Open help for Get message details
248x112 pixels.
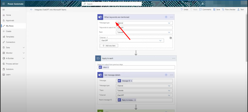(x=166, y=75)
